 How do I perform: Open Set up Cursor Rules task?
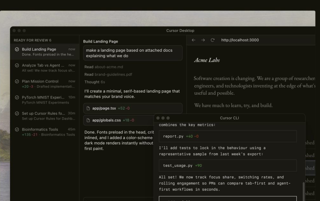45,116
